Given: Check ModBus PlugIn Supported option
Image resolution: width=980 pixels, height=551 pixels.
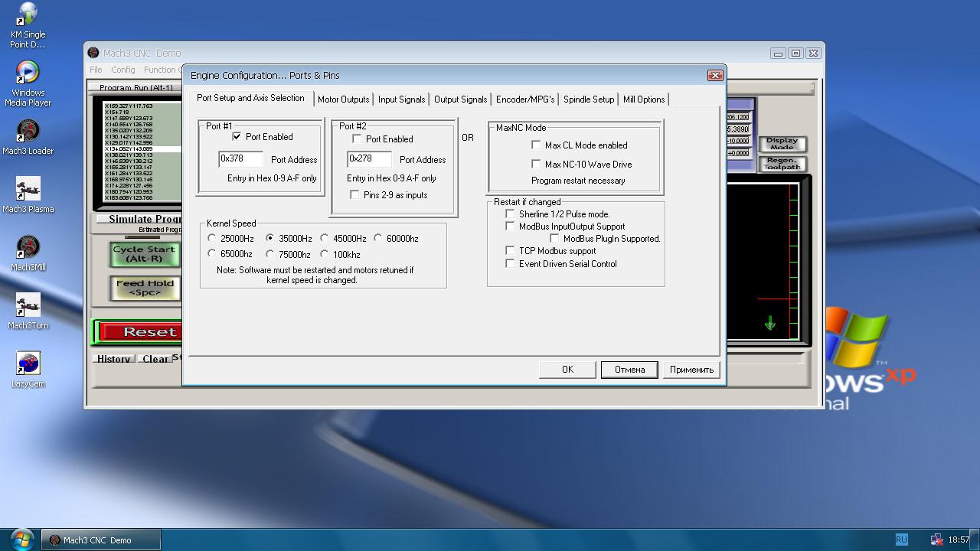Looking at the screenshot, I should point(554,239).
